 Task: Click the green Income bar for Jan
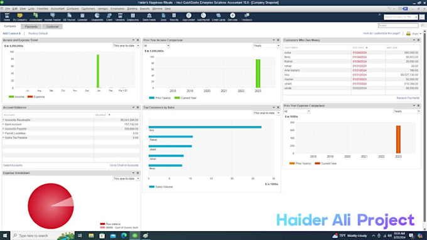(x=98, y=71)
